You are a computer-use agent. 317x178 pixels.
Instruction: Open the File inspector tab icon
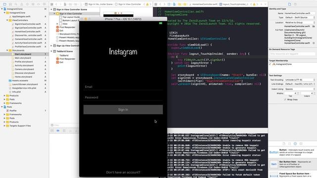point(290,4)
